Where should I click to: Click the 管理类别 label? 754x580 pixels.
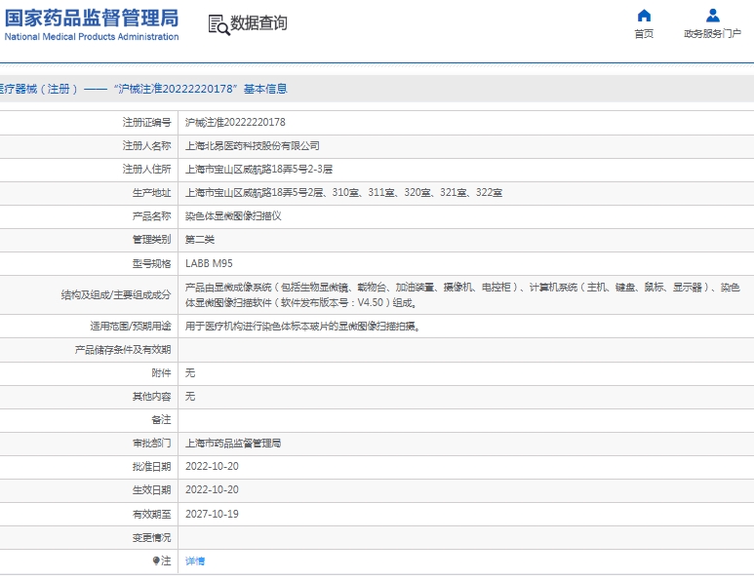tap(151, 239)
